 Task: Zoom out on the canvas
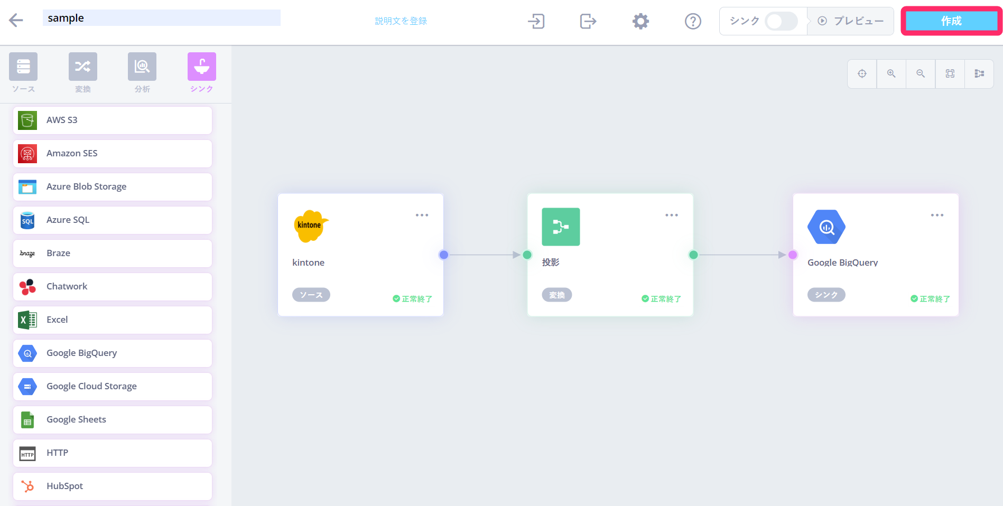(x=921, y=73)
